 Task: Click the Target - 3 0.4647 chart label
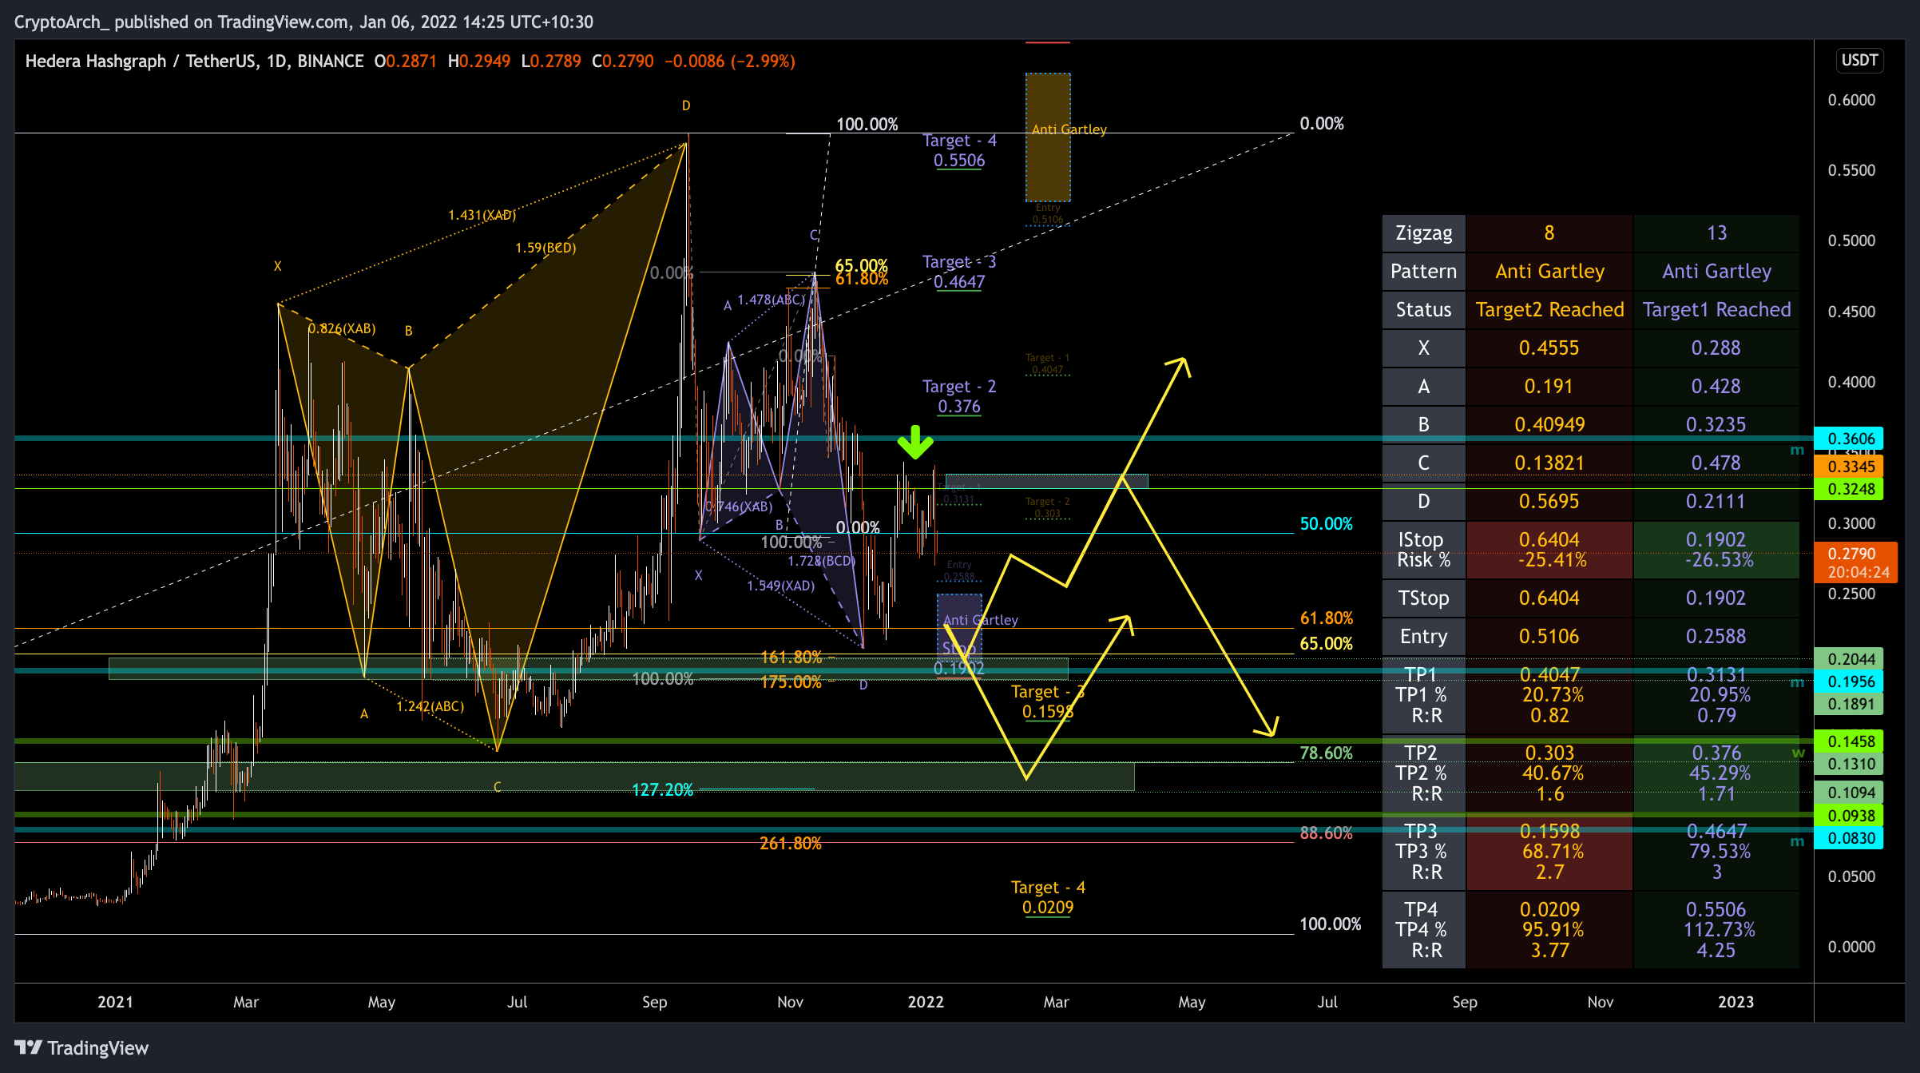(x=959, y=272)
